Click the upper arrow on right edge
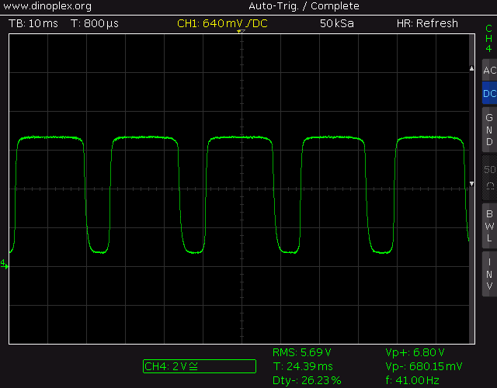This screenshot has height=388, width=497. 471,70
